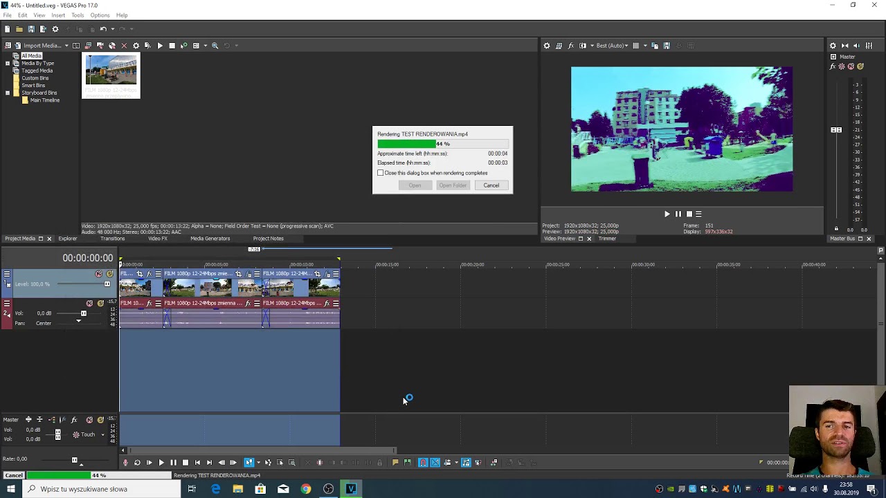Image resolution: width=886 pixels, height=498 pixels.
Task: Switch to the Media Generators tab
Action: [210, 239]
